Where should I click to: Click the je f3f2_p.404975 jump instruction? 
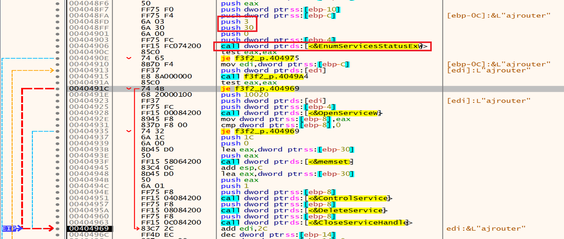[260, 58]
